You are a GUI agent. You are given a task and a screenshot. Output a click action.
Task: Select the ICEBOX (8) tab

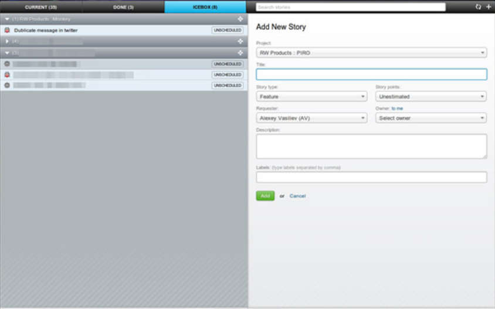click(205, 7)
